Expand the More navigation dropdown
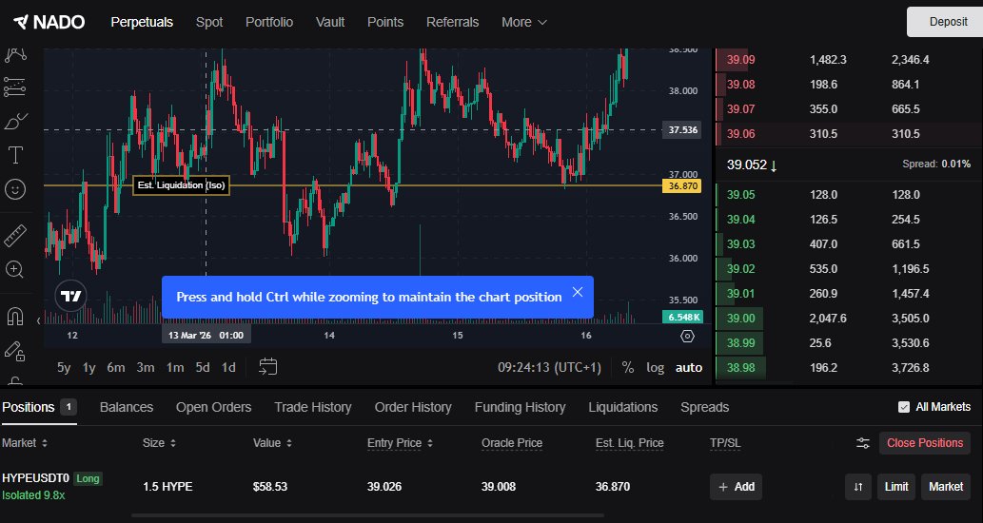Viewport: 983px width, 523px height. coord(524,22)
